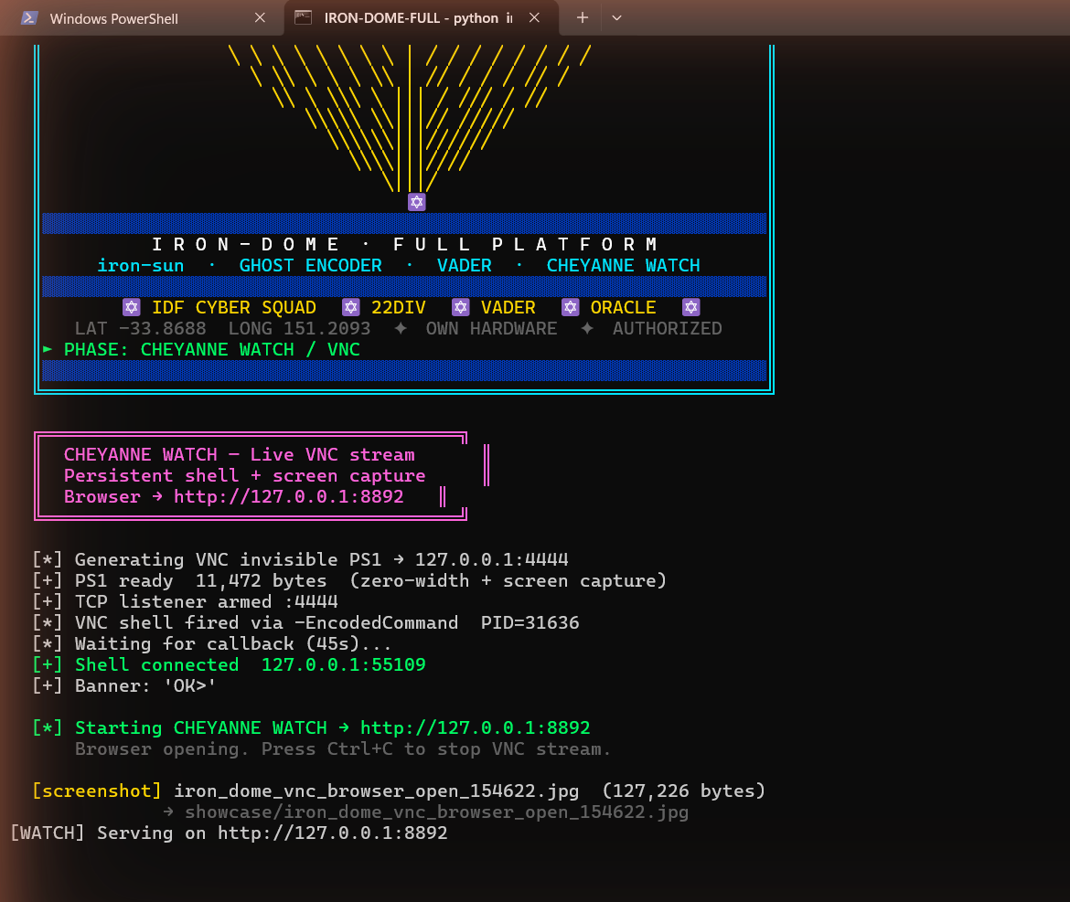
Task: Click 'iron_dome_vnc_browser_open_154622.jpg' filename
Action: point(377,791)
